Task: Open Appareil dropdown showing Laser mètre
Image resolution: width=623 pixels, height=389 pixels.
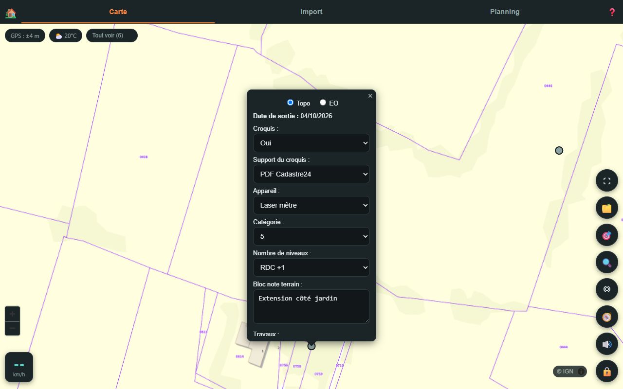Action: click(311, 205)
